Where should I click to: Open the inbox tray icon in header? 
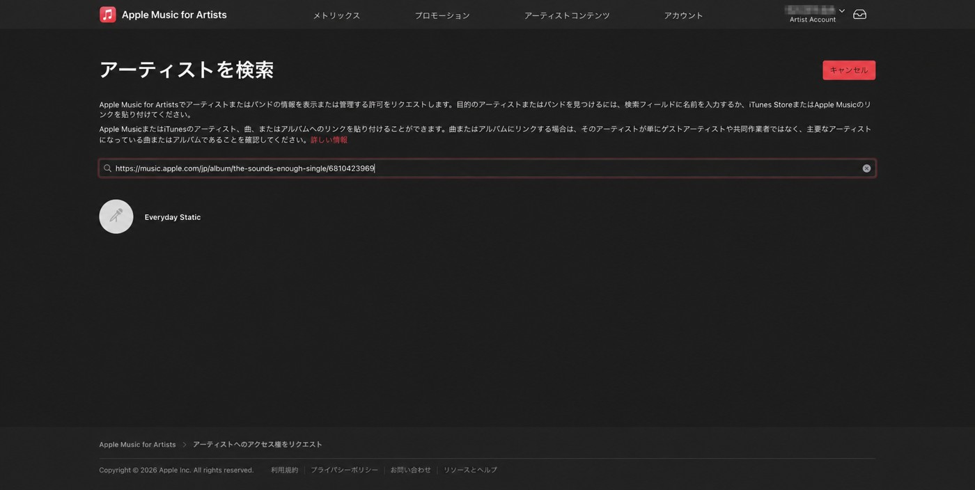[859, 15]
